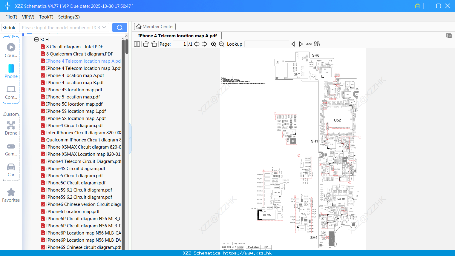The image size is (455, 256).
Task: Click the U52 chip on the schematic
Action: click(x=337, y=120)
